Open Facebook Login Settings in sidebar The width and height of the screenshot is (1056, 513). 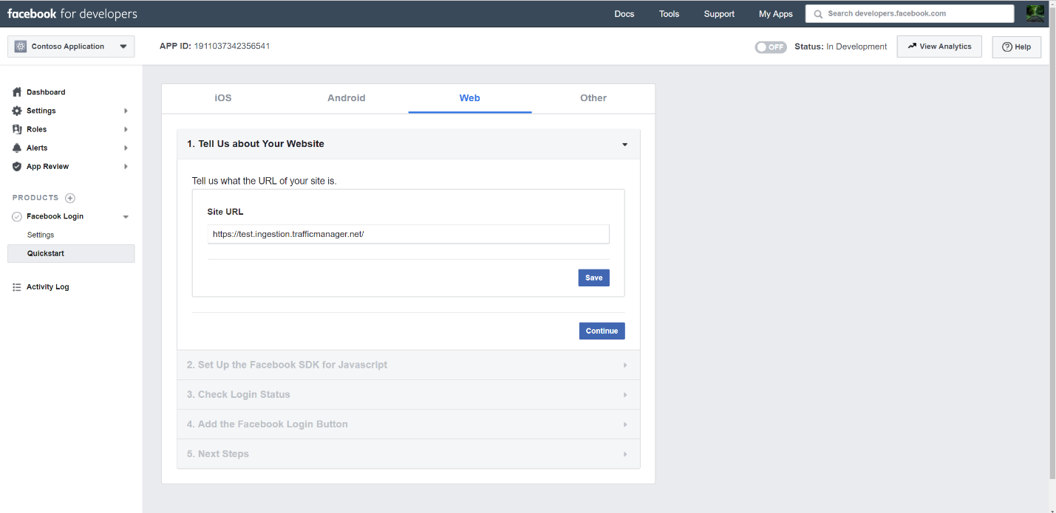coord(41,235)
